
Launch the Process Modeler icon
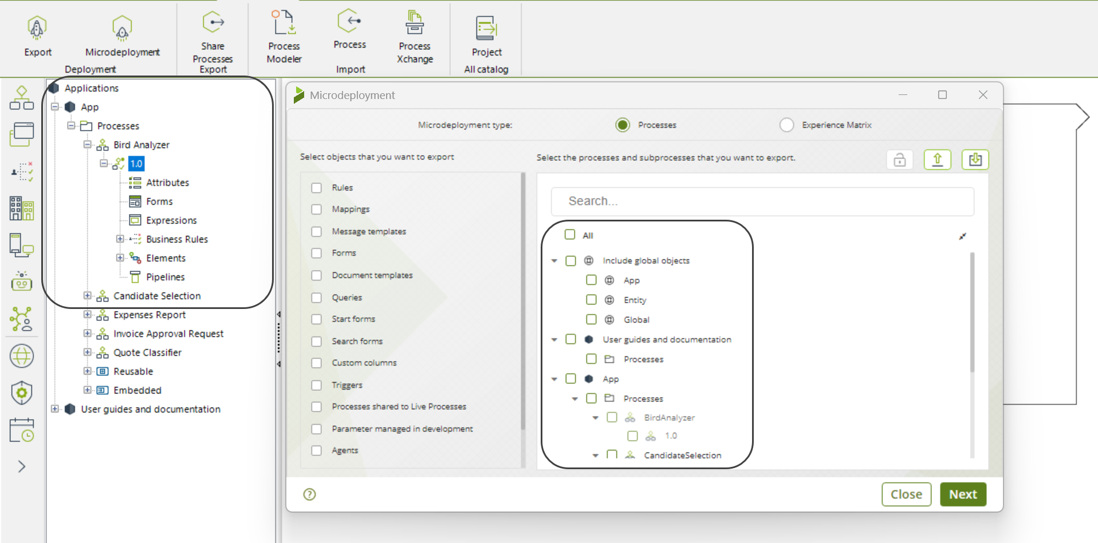tap(284, 24)
